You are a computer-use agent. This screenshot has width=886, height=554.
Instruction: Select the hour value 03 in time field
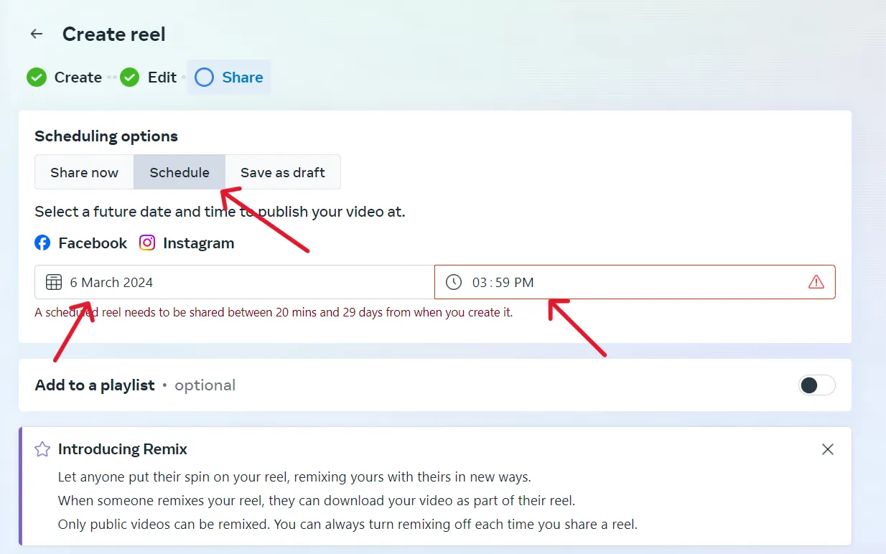(480, 283)
